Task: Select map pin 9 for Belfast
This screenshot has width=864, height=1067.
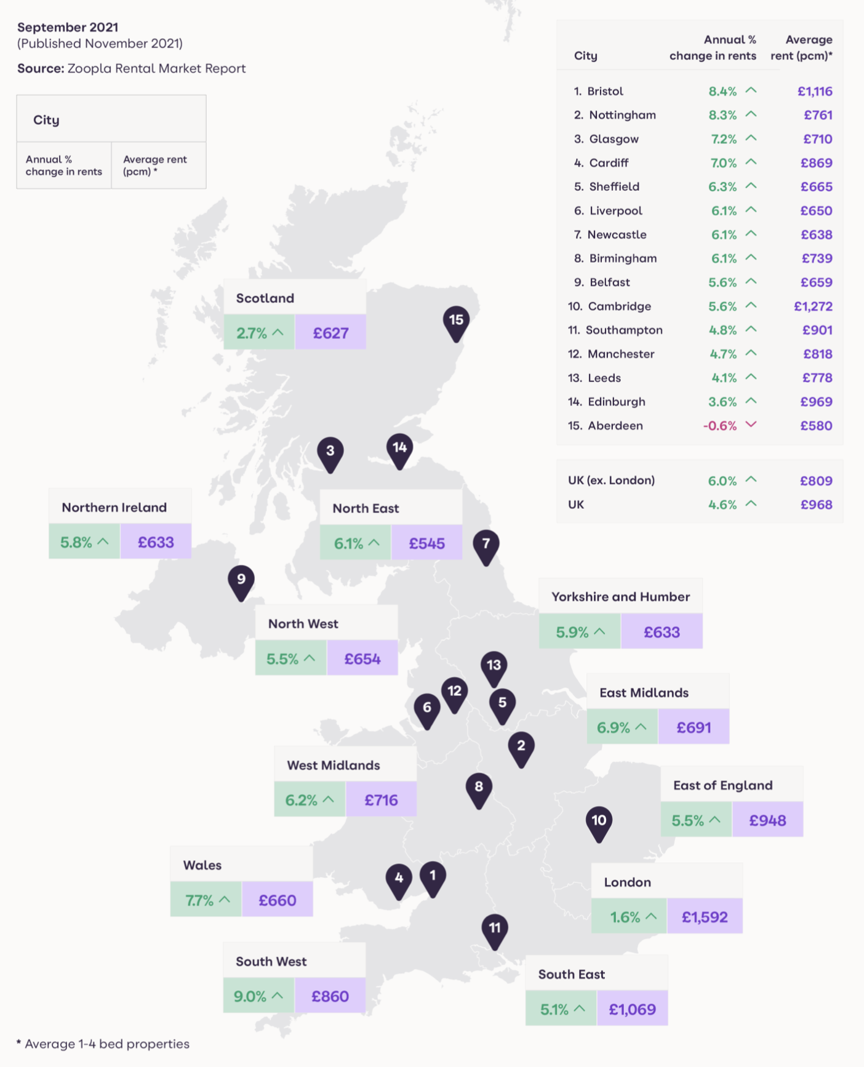Action: [x=241, y=580]
